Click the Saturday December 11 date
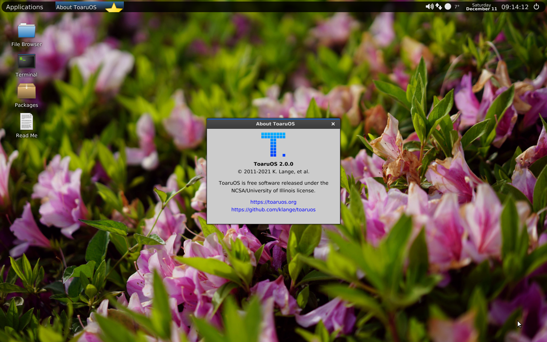 [481, 7]
